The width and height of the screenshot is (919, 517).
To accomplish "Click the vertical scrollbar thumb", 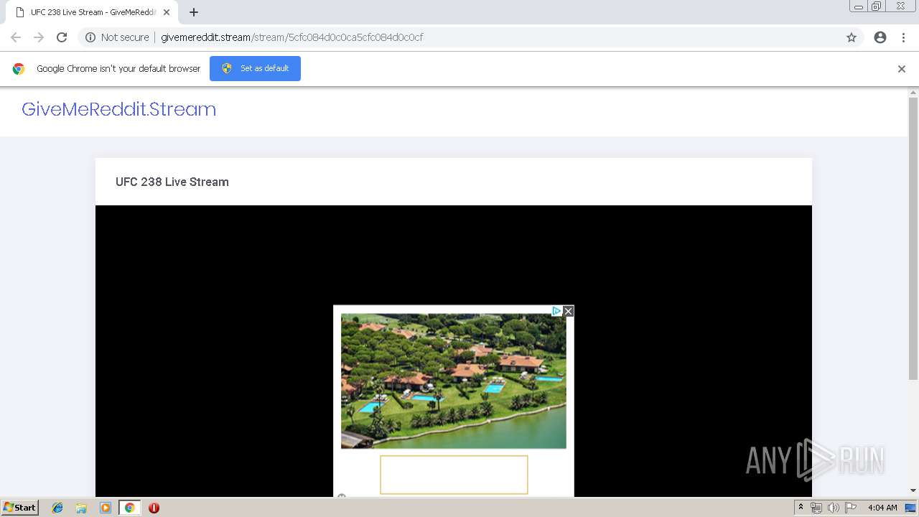I will (913, 238).
